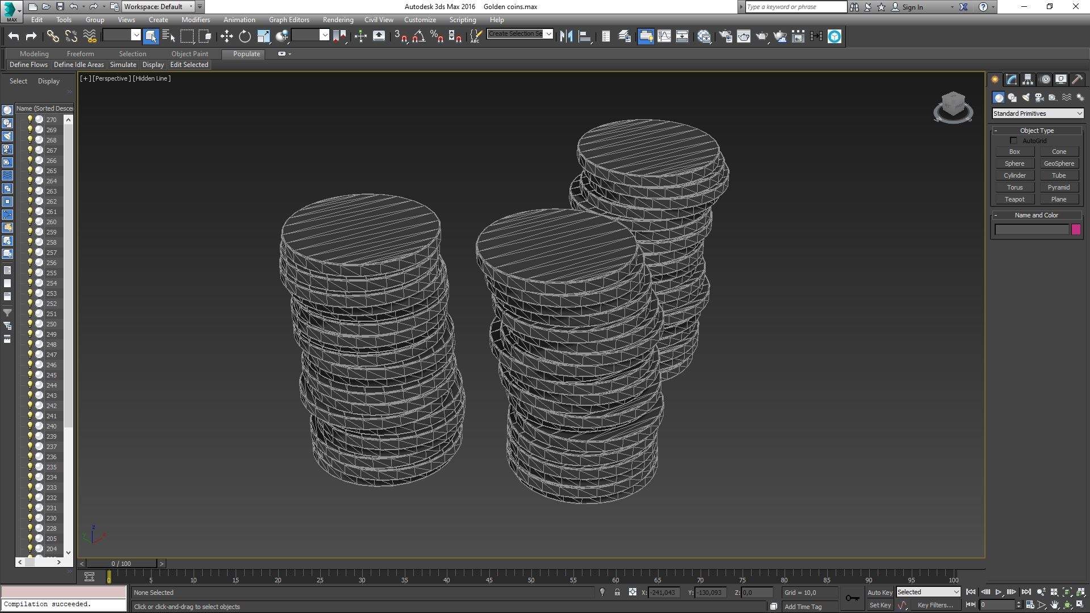Viewport: 1090px width, 613px height.
Task: Click the Cylinder object type button
Action: 1014,175
